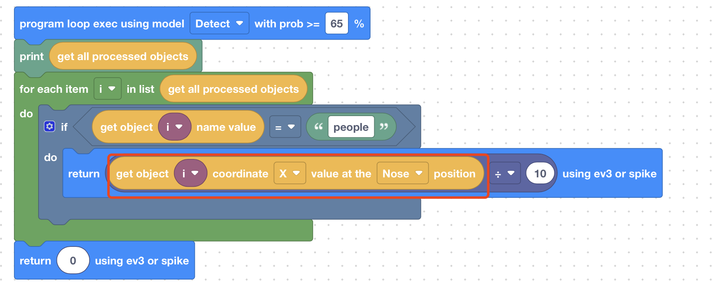This screenshot has height=282, width=714.
Task: Click the divisor value 10 field
Action: [540, 174]
